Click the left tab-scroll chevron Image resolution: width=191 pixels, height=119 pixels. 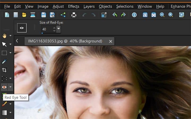coord(17,41)
